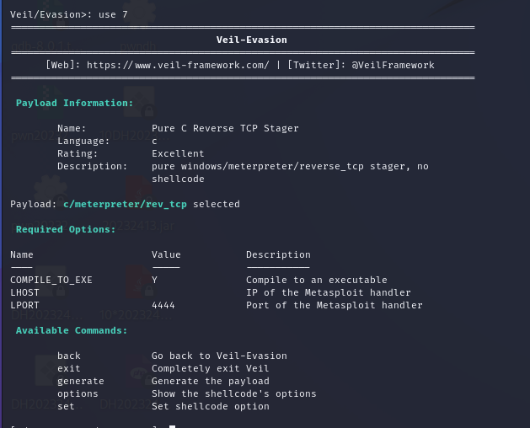Click the "Payload Information:" heading
The height and width of the screenshot is (428, 530).
click(74, 103)
